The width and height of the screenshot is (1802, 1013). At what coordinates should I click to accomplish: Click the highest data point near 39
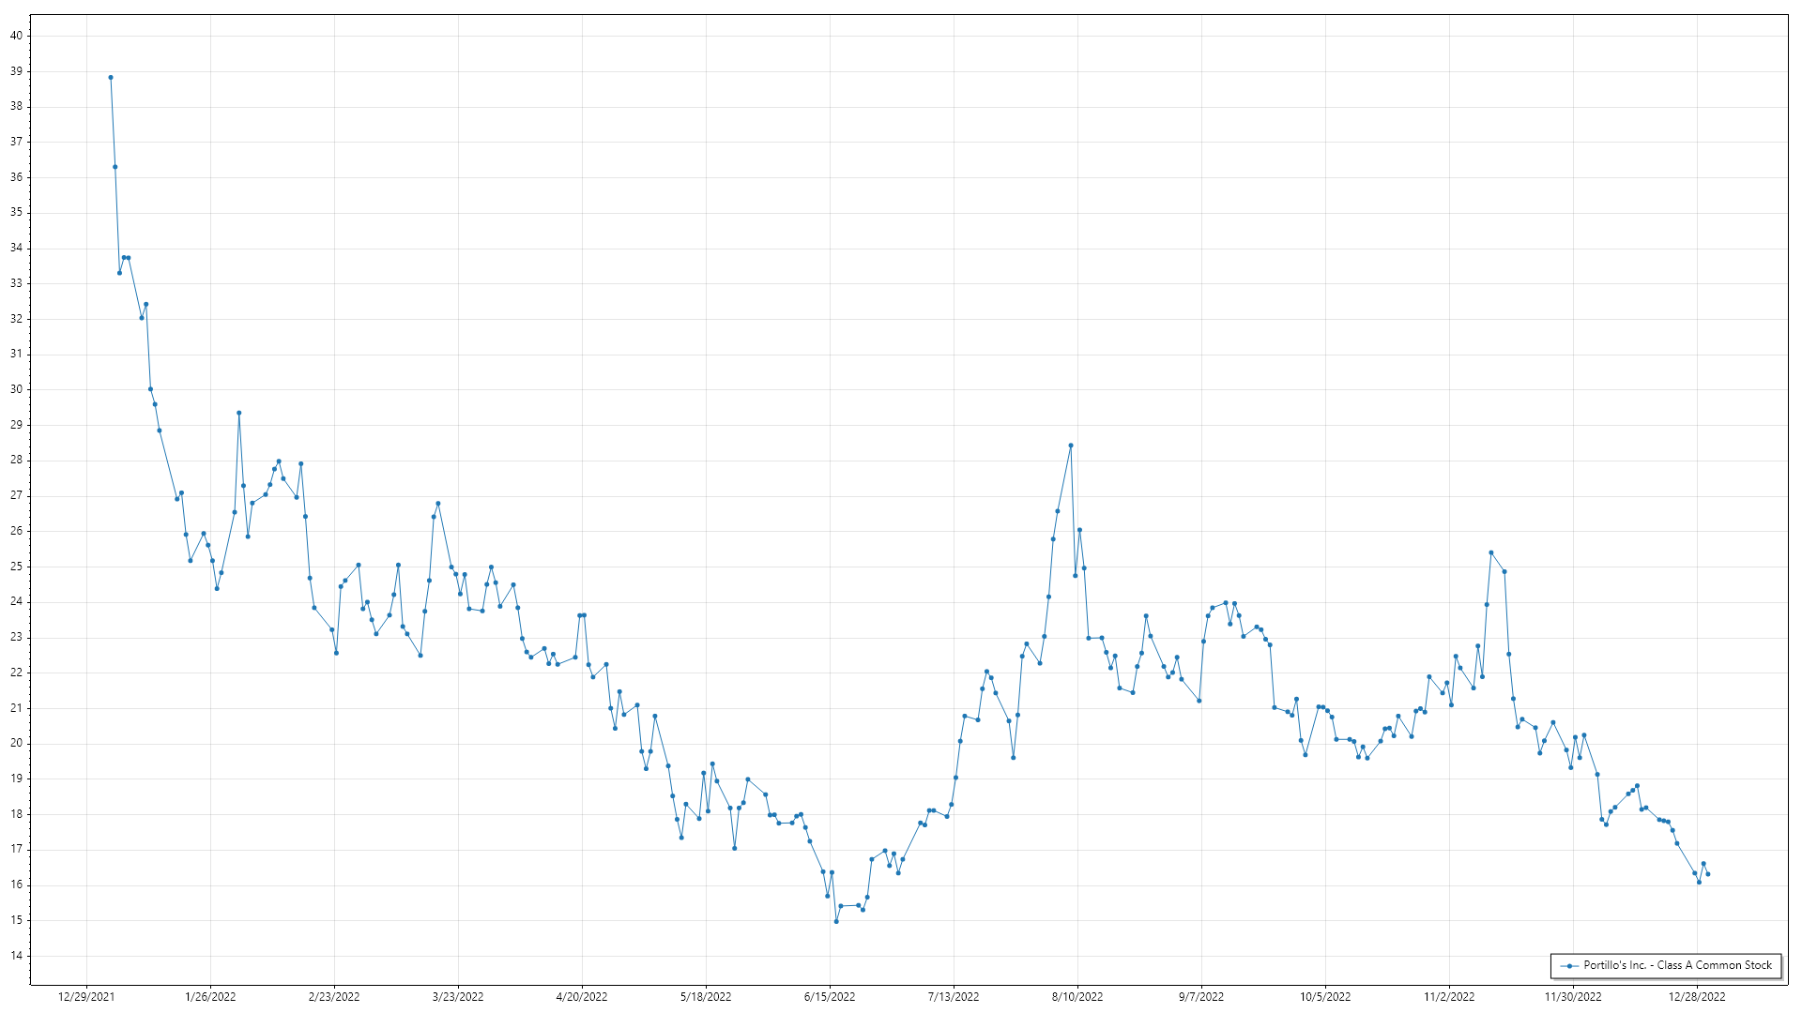(x=111, y=78)
